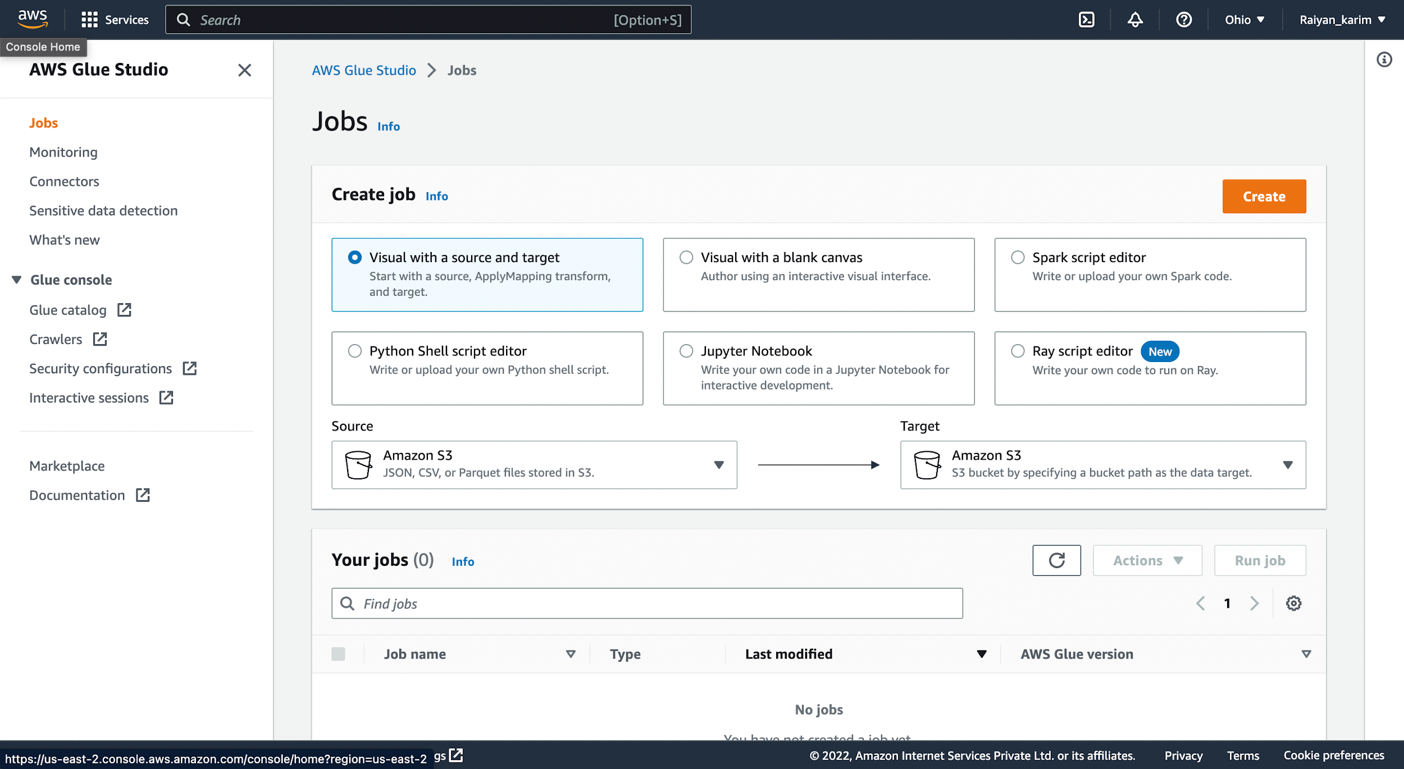This screenshot has width=1404, height=769.
Task: Open the notifications bell
Action: pyautogui.click(x=1135, y=20)
